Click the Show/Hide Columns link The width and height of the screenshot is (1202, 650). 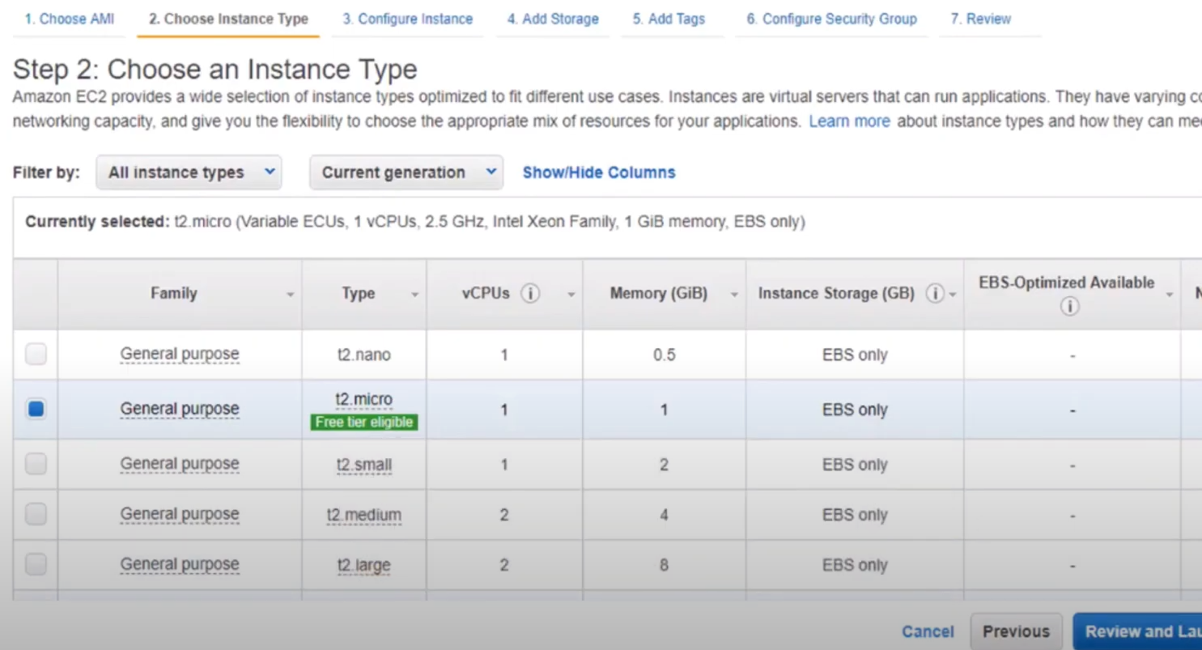click(x=599, y=172)
